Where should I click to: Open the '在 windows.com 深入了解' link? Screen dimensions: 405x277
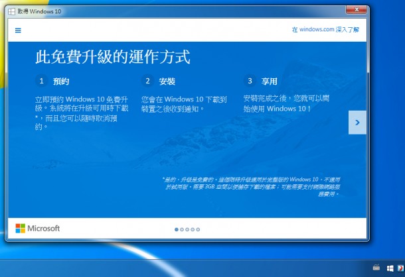325,30
